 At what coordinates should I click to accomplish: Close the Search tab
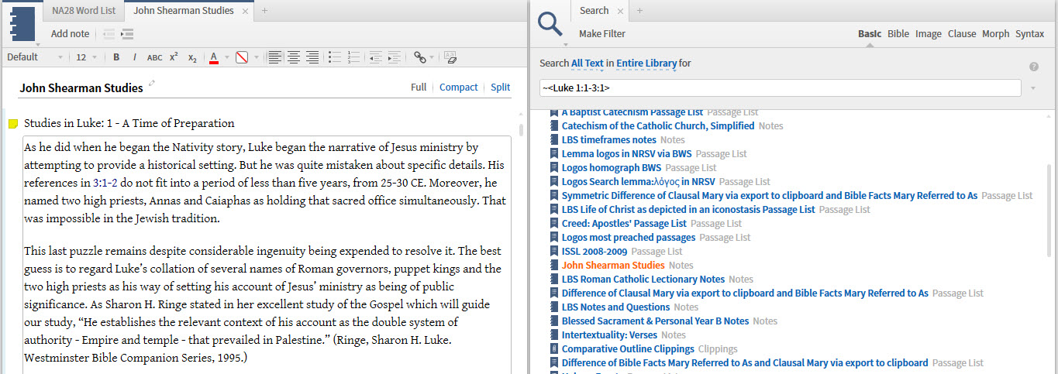621,11
